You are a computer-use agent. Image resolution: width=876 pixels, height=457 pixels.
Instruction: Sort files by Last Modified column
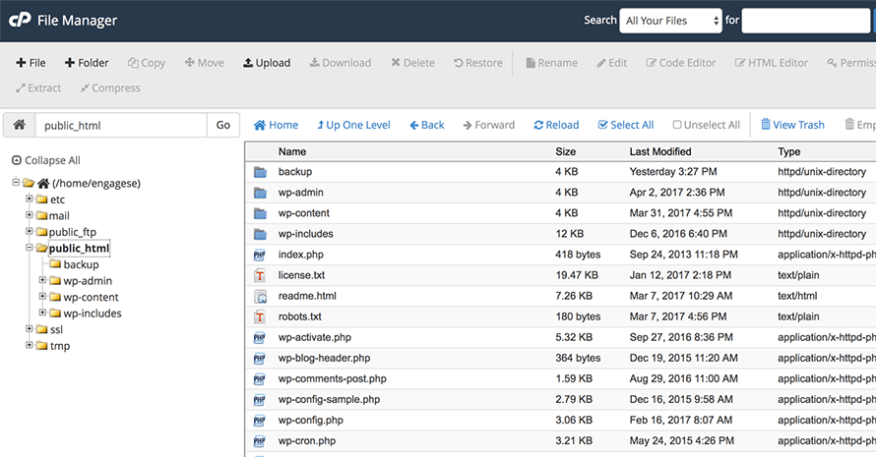pos(660,151)
